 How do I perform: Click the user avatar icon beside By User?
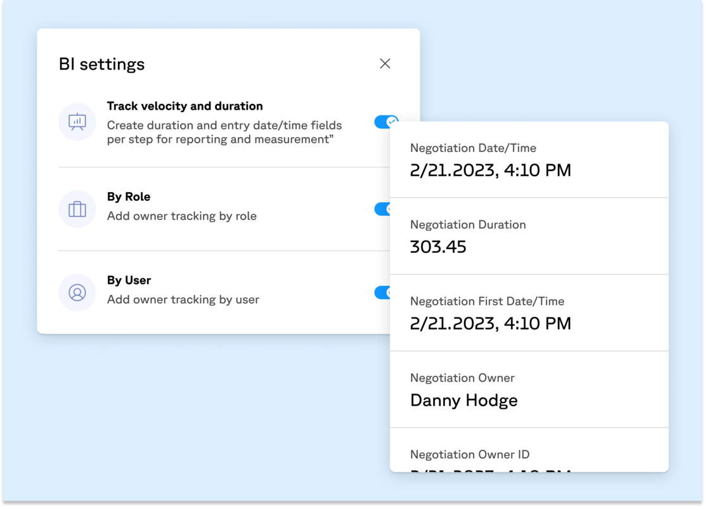click(x=77, y=293)
